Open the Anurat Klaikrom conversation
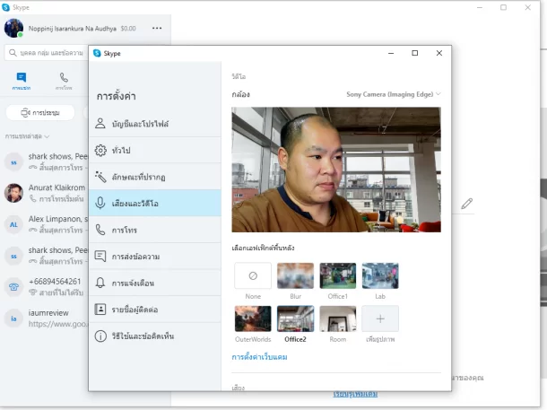547x410 pixels. (x=45, y=193)
